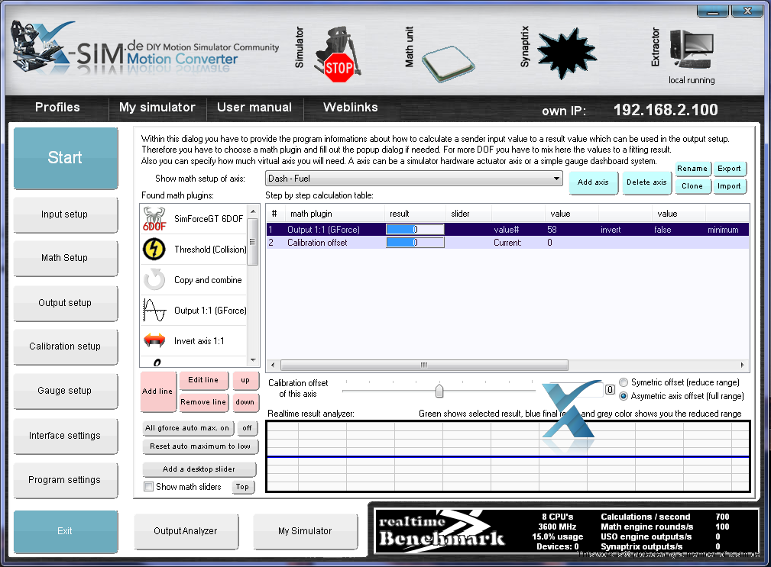Click the Add axis button

coord(593,182)
